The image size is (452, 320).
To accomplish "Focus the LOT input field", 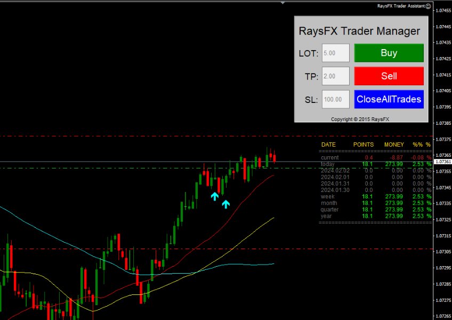I will (336, 53).
